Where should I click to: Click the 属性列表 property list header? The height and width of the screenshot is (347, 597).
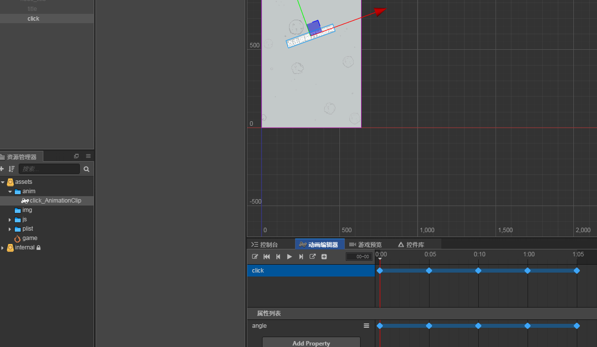(269, 313)
